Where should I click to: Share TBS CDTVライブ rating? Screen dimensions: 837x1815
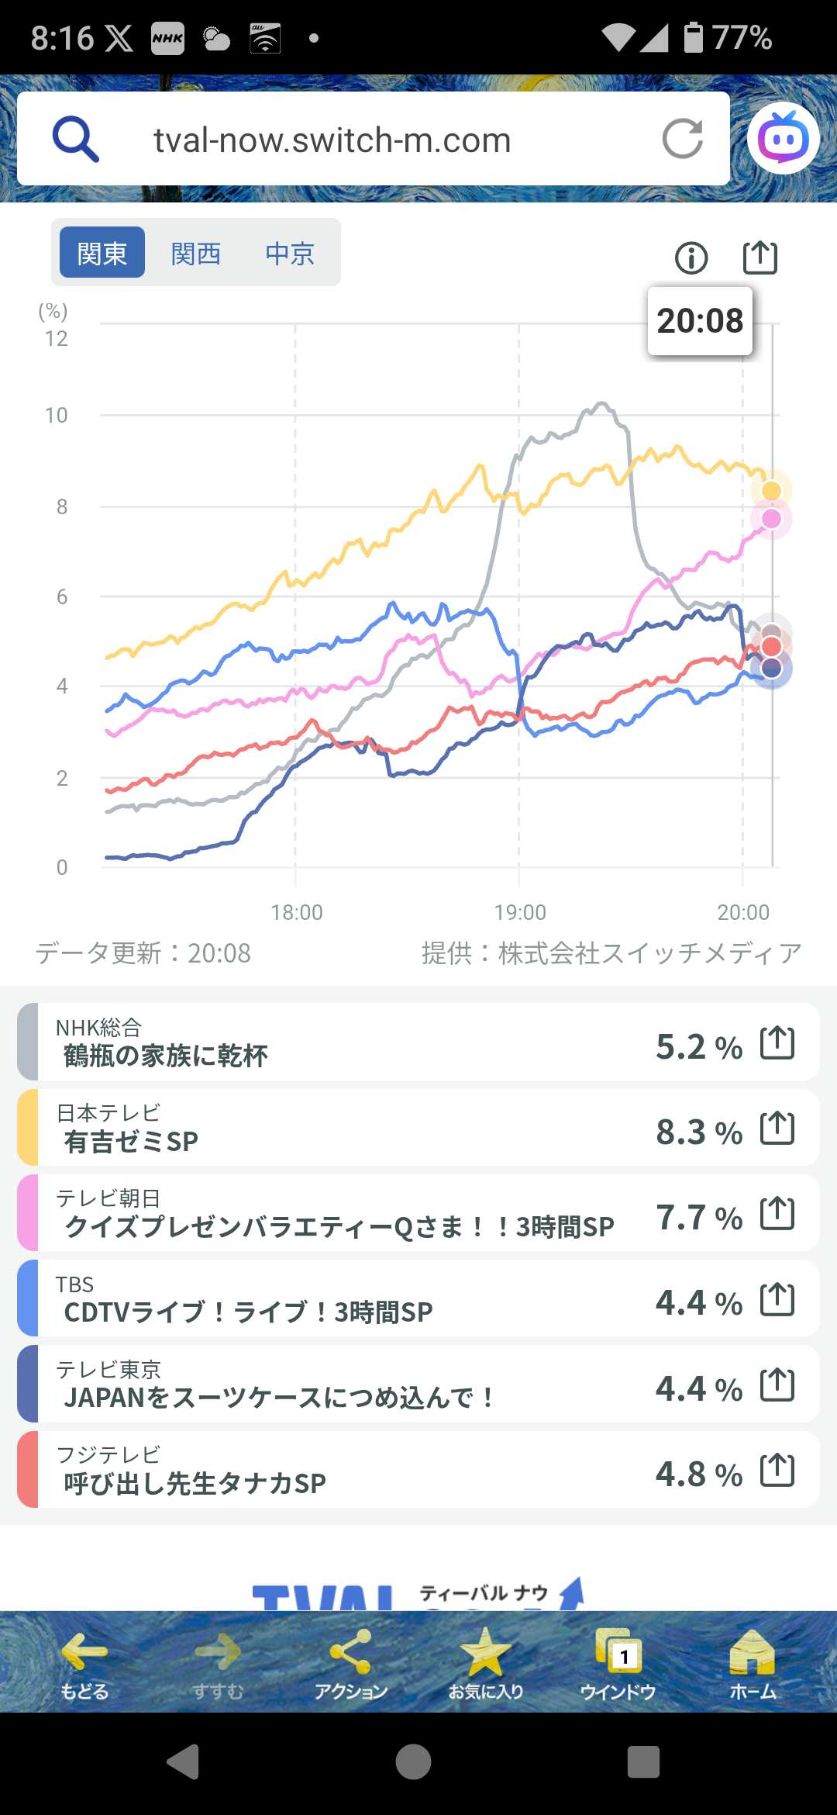point(777,1299)
